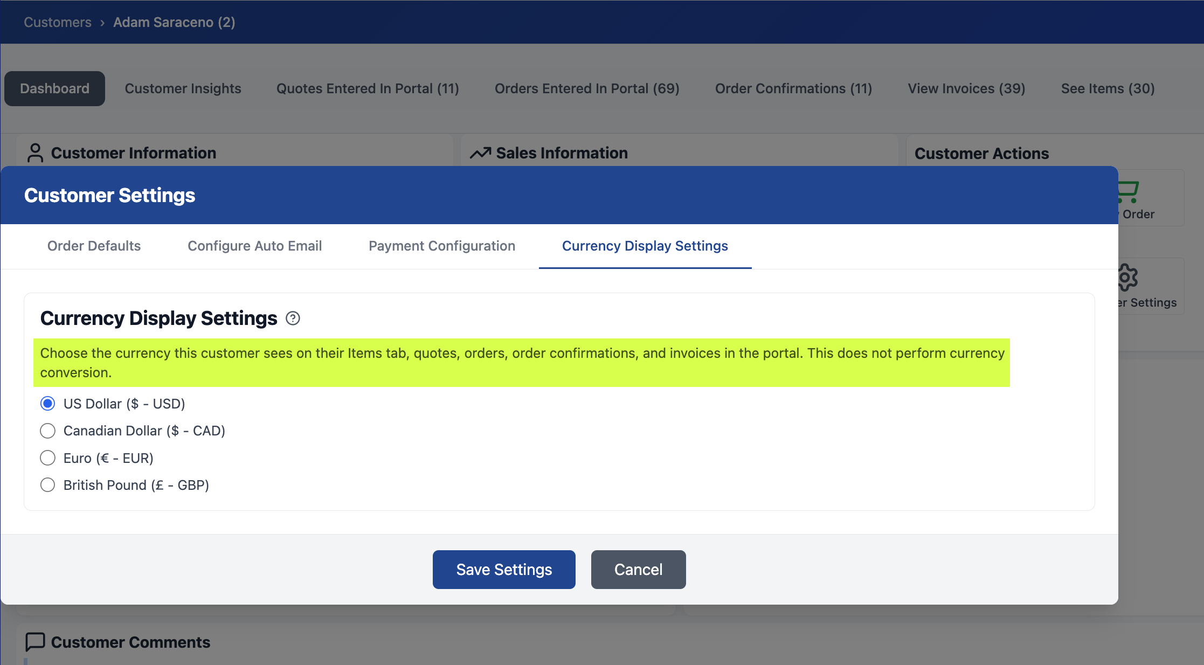Screen dimensions: 1204x665
Task: Switch to Configure Auto Email tab
Action: point(254,246)
